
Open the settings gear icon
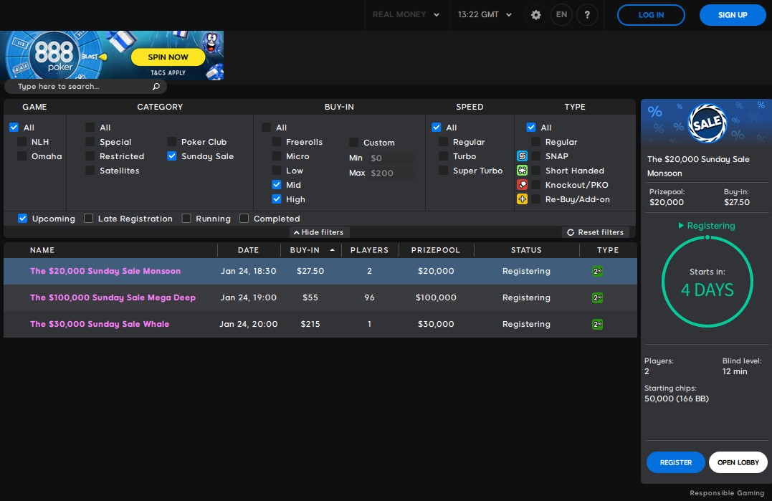coord(535,15)
